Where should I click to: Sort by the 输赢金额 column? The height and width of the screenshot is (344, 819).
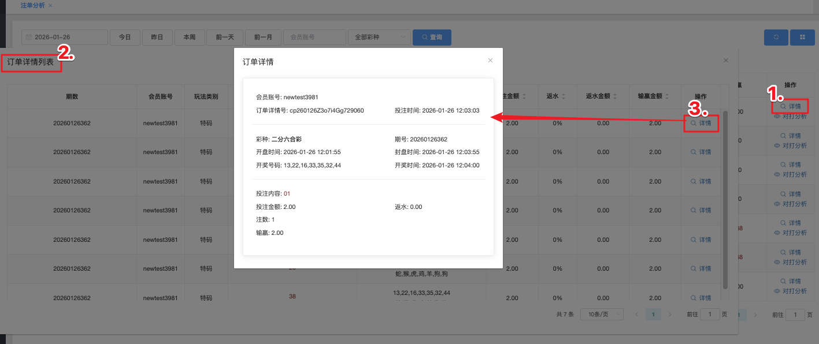[x=666, y=96]
